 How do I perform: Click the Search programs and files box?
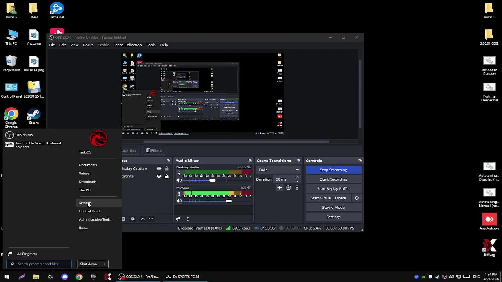[39, 264]
